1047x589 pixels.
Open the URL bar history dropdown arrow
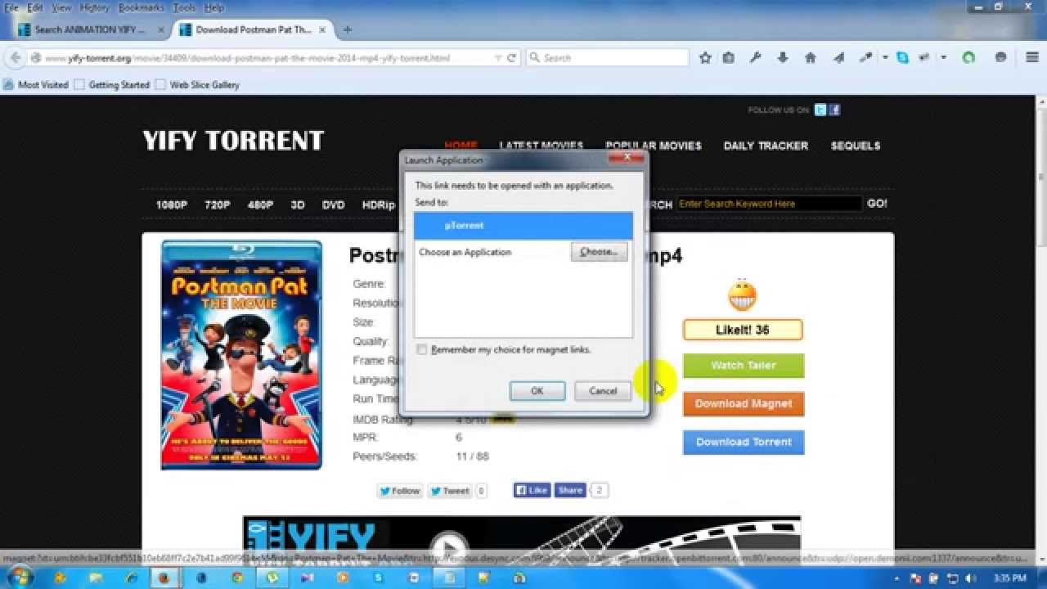pos(498,58)
